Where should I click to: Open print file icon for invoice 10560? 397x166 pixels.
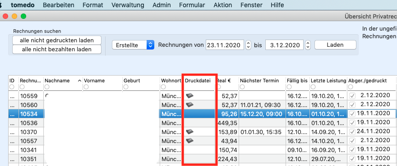coord(189,104)
